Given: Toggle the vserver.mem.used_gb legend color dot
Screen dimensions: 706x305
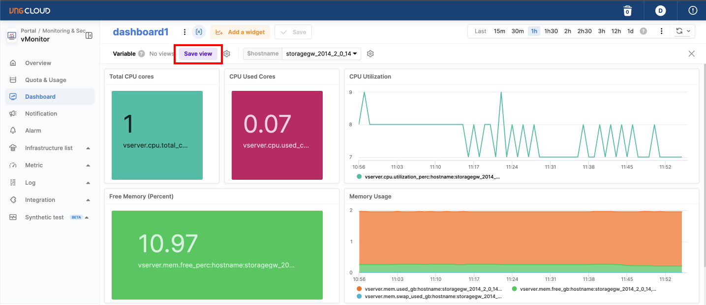Looking at the screenshot, I should [x=359, y=289].
